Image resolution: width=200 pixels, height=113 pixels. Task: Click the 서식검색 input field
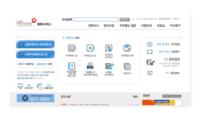click(96, 19)
